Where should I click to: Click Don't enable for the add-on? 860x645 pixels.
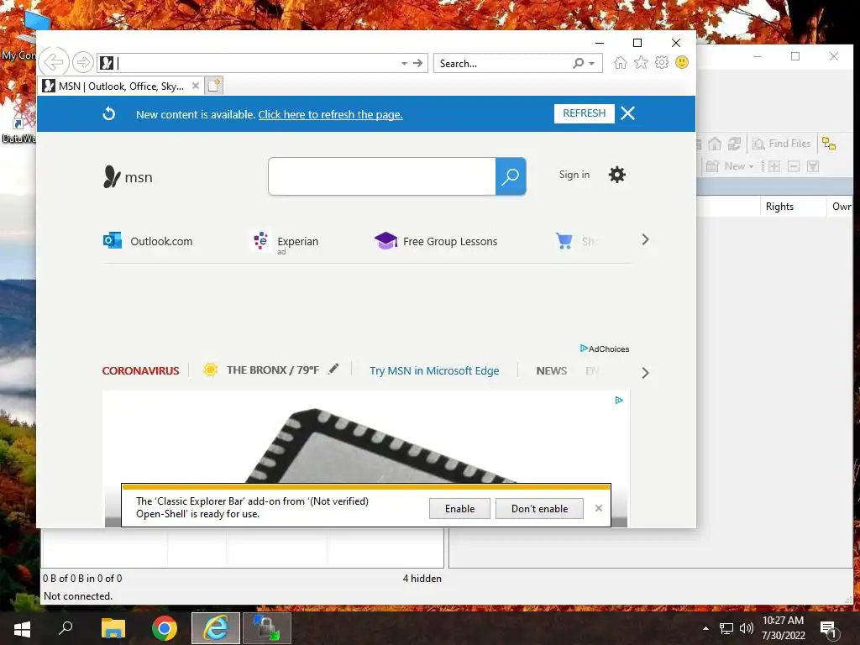pos(540,508)
